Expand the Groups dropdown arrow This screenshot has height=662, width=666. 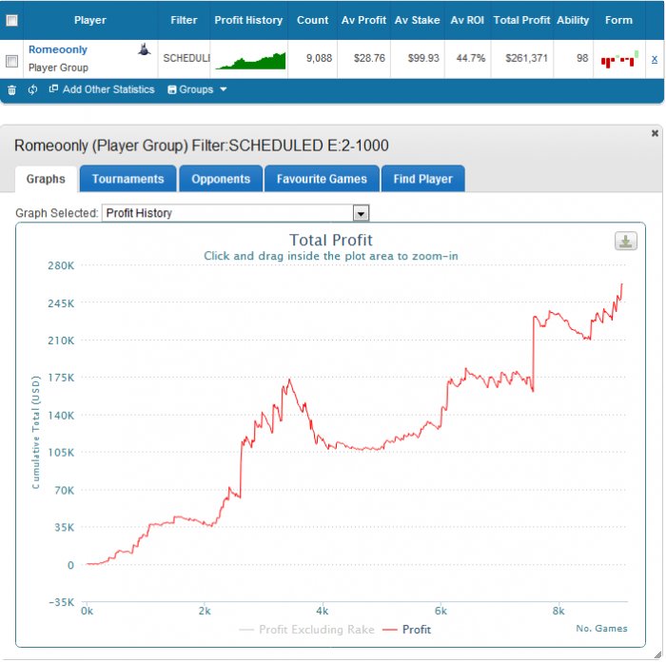pos(224,89)
